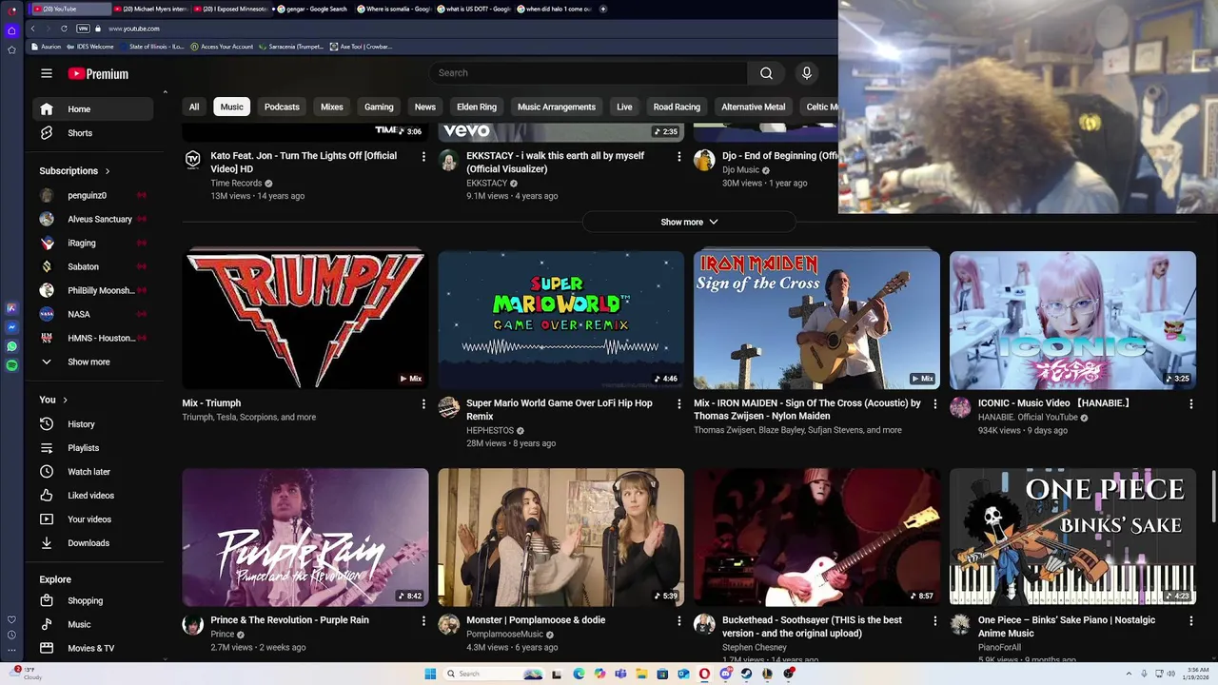Viewport: 1218px width, 685px height.
Task: Open options for One Piece Binks' Sake video
Action: click(x=1190, y=621)
